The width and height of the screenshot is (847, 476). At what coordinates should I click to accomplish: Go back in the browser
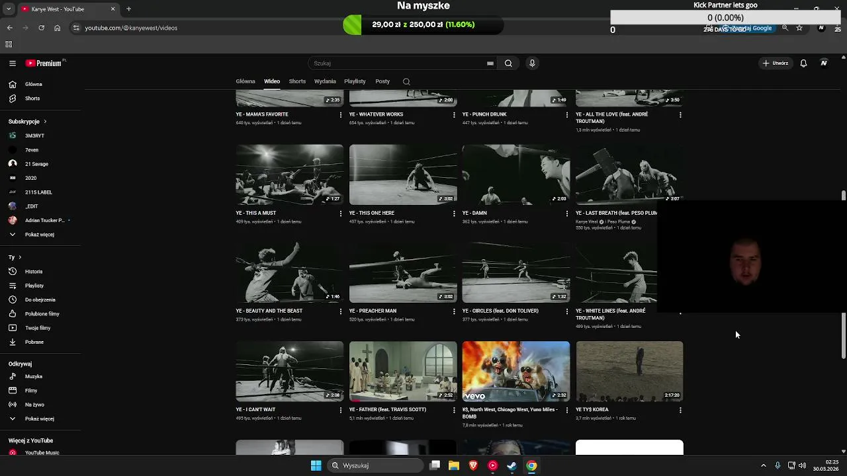pos(10,28)
